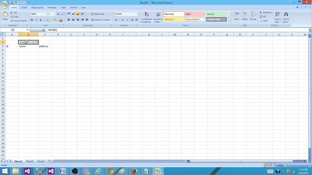Click the Paste clipboard icon
The height and width of the screenshot is (175, 312).
tap(5, 15)
